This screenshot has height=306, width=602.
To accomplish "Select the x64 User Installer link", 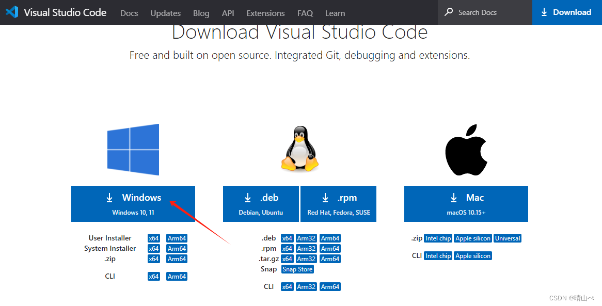I will click(153, 238).
